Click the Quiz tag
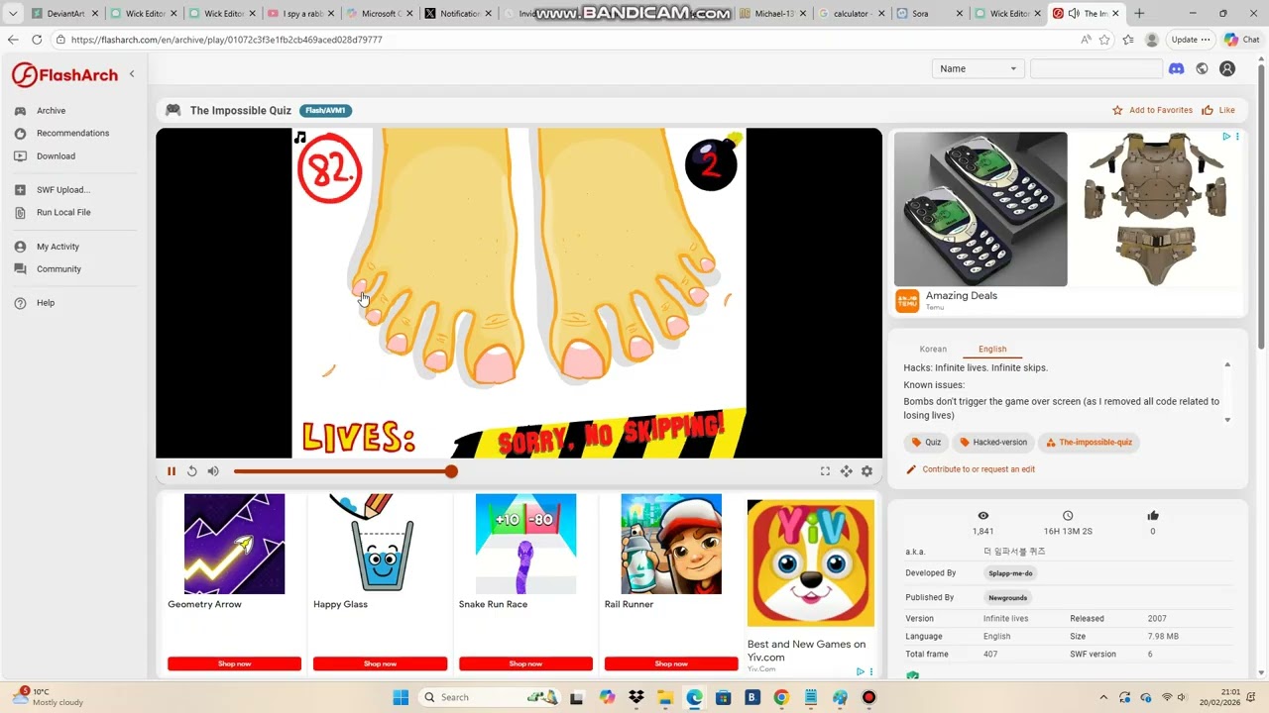1269x713 pixels. 927,443
